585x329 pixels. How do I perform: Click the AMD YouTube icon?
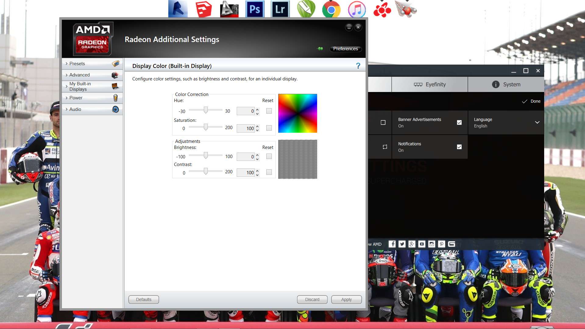422,244
